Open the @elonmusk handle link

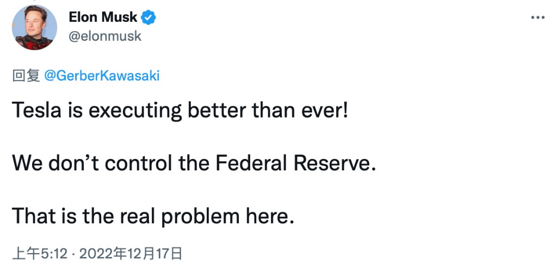click(105, 36)
